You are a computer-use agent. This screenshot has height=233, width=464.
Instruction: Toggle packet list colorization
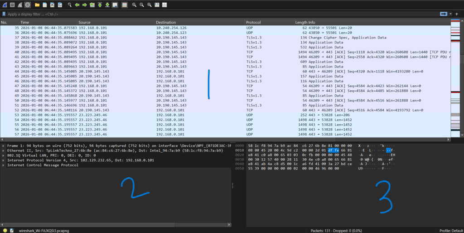125,5
